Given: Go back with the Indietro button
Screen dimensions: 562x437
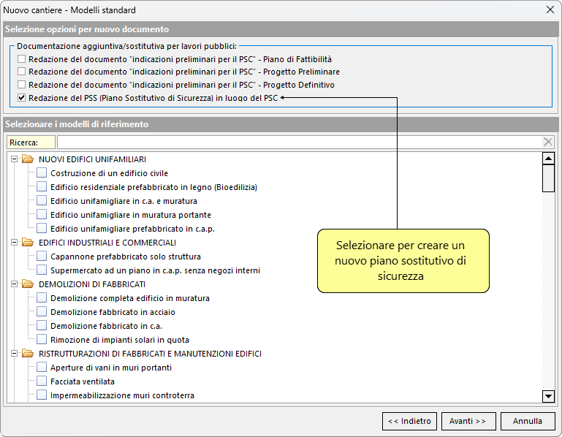Looking at the screenshot, I should (409, 421).
